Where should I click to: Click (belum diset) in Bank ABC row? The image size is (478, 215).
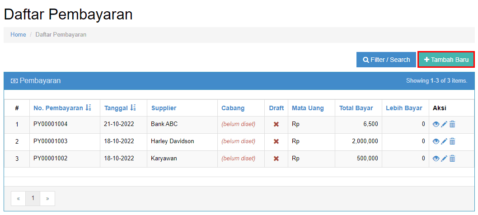click(239, 124)
